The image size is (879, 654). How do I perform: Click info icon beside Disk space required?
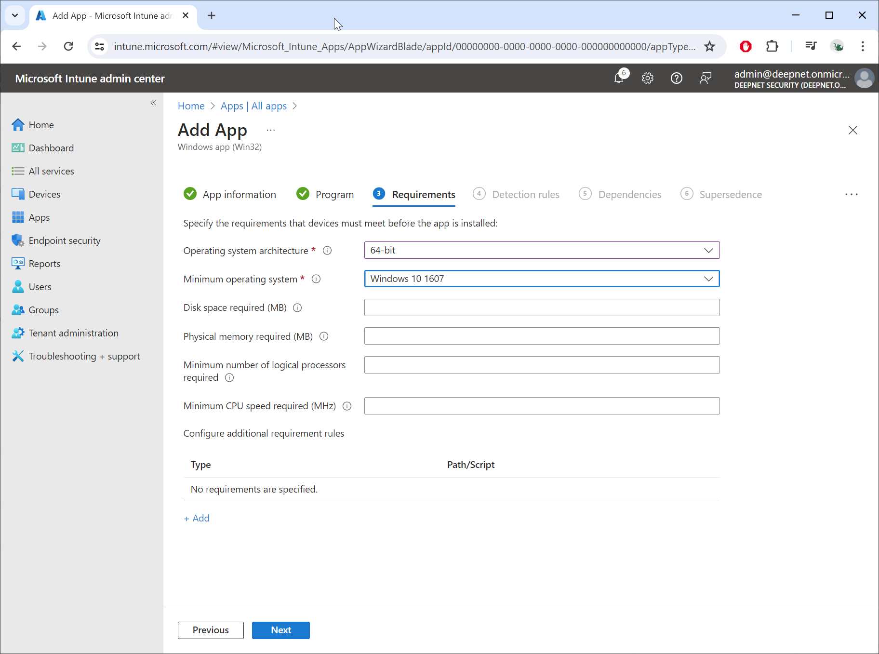(x=297, y=308)
